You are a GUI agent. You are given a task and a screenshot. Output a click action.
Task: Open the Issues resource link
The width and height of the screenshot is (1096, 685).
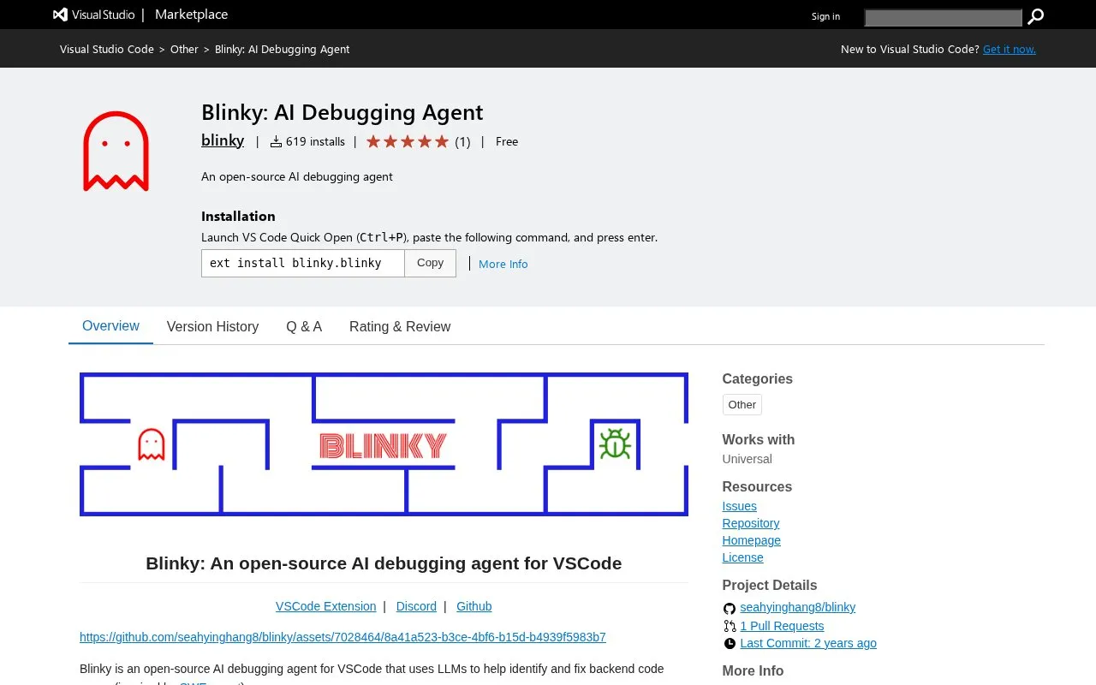pos(740,506)
